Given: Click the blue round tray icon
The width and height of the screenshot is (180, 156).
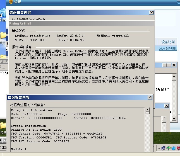Looking at the screenshot, I should [174, 148].
